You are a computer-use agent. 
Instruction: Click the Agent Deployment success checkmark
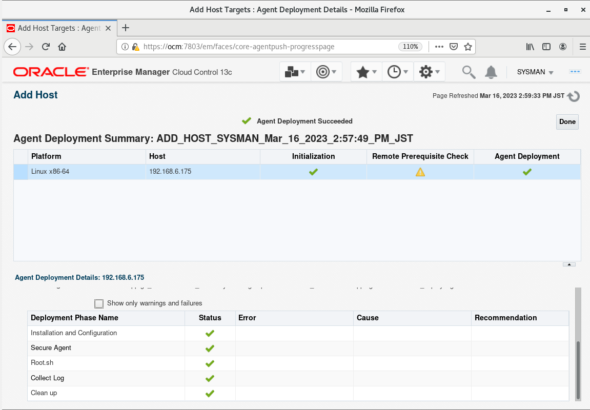(527, 172)
